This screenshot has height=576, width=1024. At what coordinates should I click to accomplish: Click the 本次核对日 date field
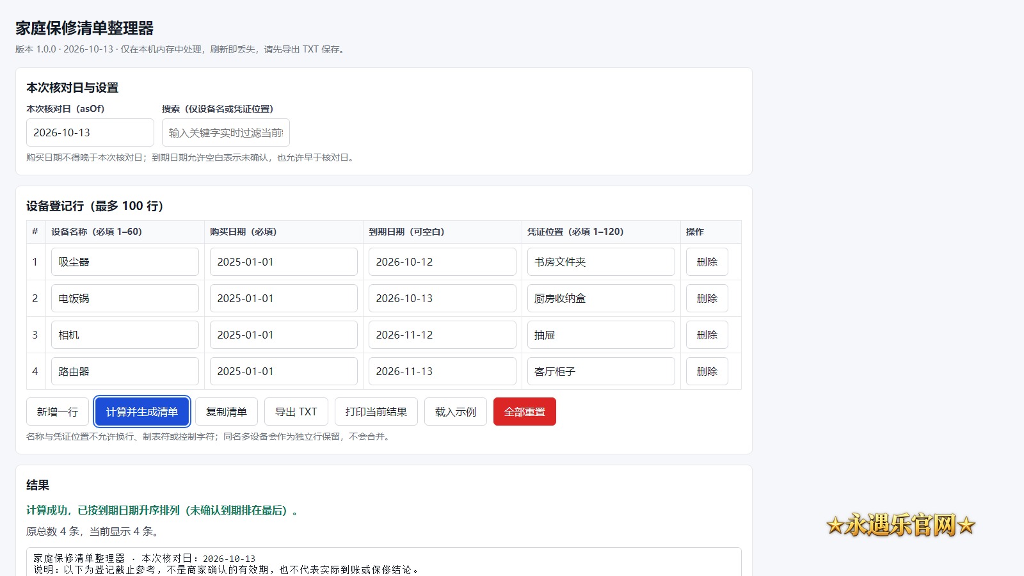click(90, 132)
